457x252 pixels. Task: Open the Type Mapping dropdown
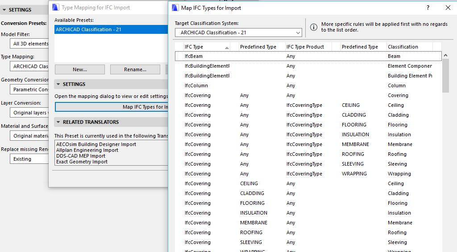tap(29, 66)
